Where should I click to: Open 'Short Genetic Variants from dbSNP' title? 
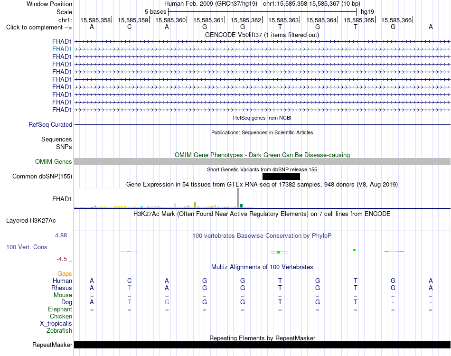click(262, 169)
